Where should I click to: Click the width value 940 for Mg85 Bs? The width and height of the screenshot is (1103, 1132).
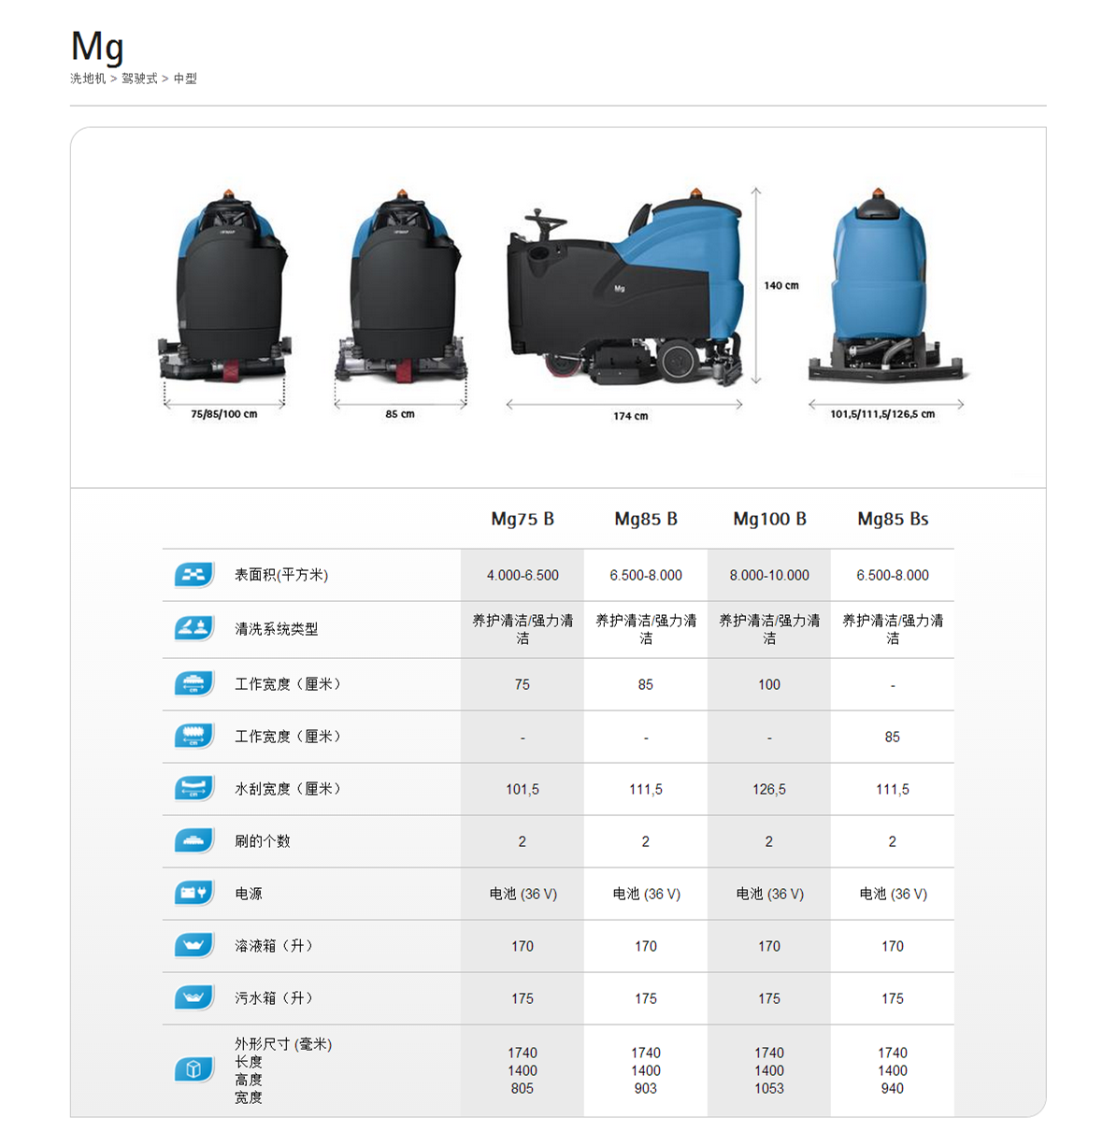pyautogui.click(x=893, y=1088)
